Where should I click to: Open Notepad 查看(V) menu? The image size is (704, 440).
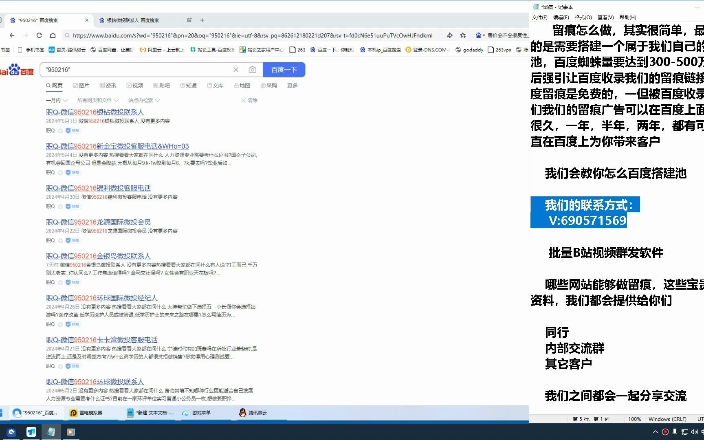pos(605,18)
